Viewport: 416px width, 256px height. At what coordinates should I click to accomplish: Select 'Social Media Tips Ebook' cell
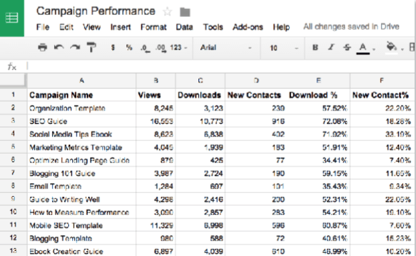tap(82, 134)
